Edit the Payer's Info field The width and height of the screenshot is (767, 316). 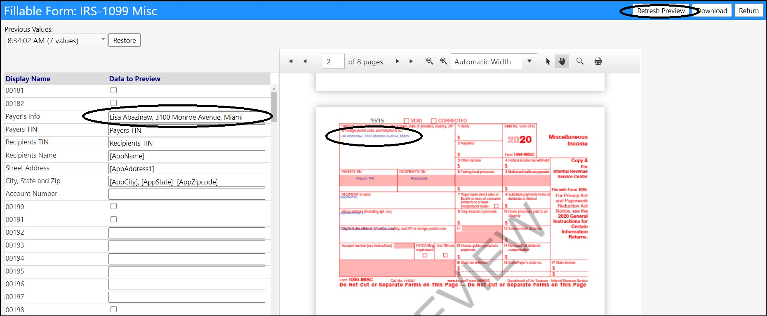(187, 117)
